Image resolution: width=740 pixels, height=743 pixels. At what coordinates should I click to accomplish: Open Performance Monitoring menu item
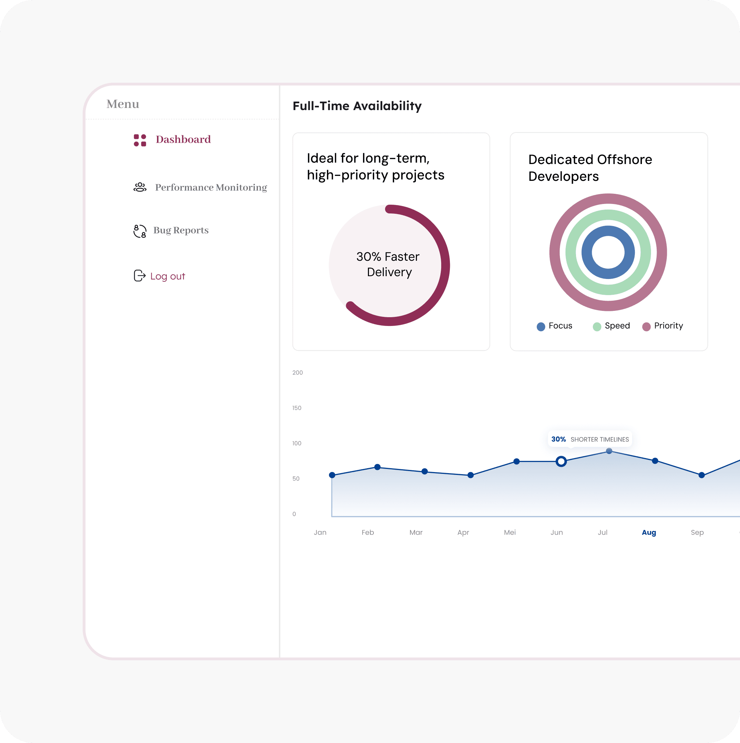[x=211, y=187]
